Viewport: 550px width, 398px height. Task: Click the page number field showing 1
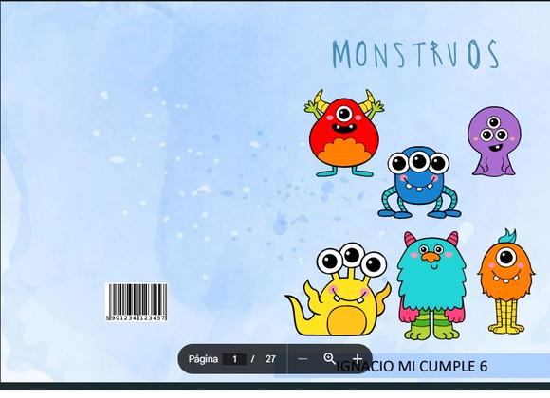[x=234, y=359]
